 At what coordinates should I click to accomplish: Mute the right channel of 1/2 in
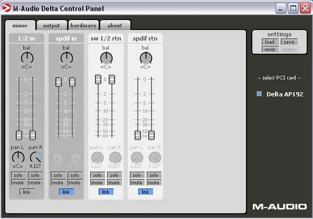35,182
